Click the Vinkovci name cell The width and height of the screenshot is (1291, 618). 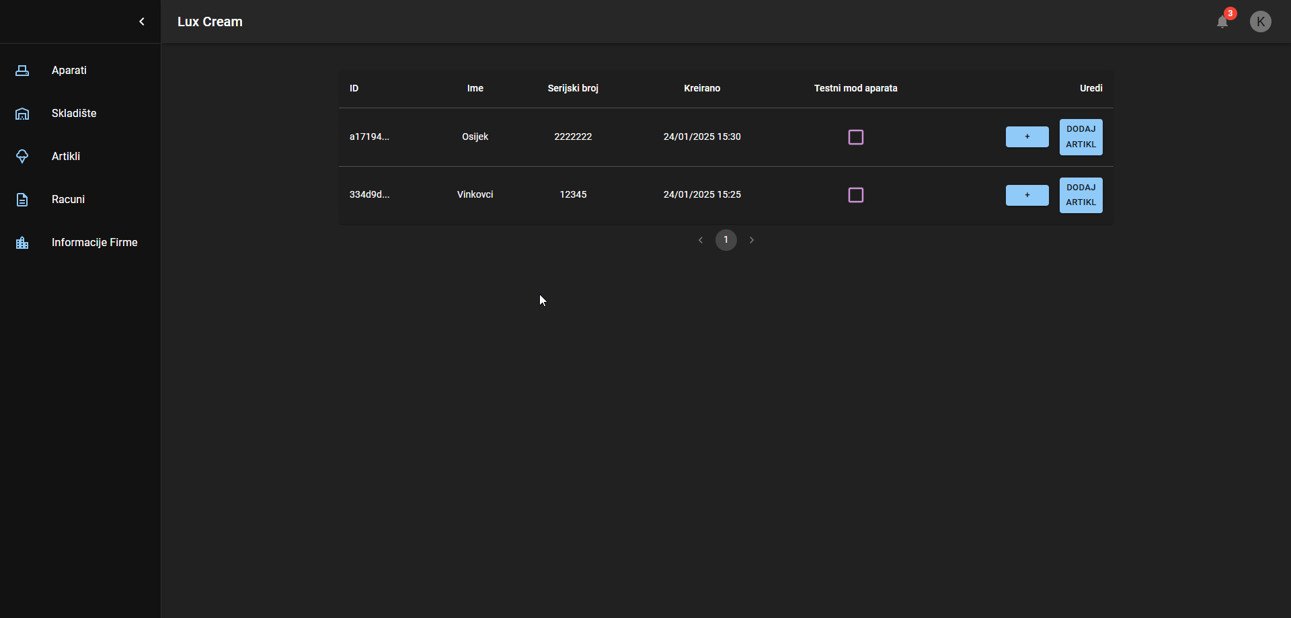pos(475,194)
